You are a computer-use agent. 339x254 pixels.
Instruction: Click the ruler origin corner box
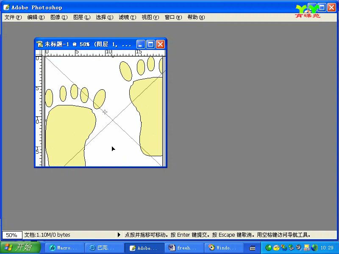(39, 53)
